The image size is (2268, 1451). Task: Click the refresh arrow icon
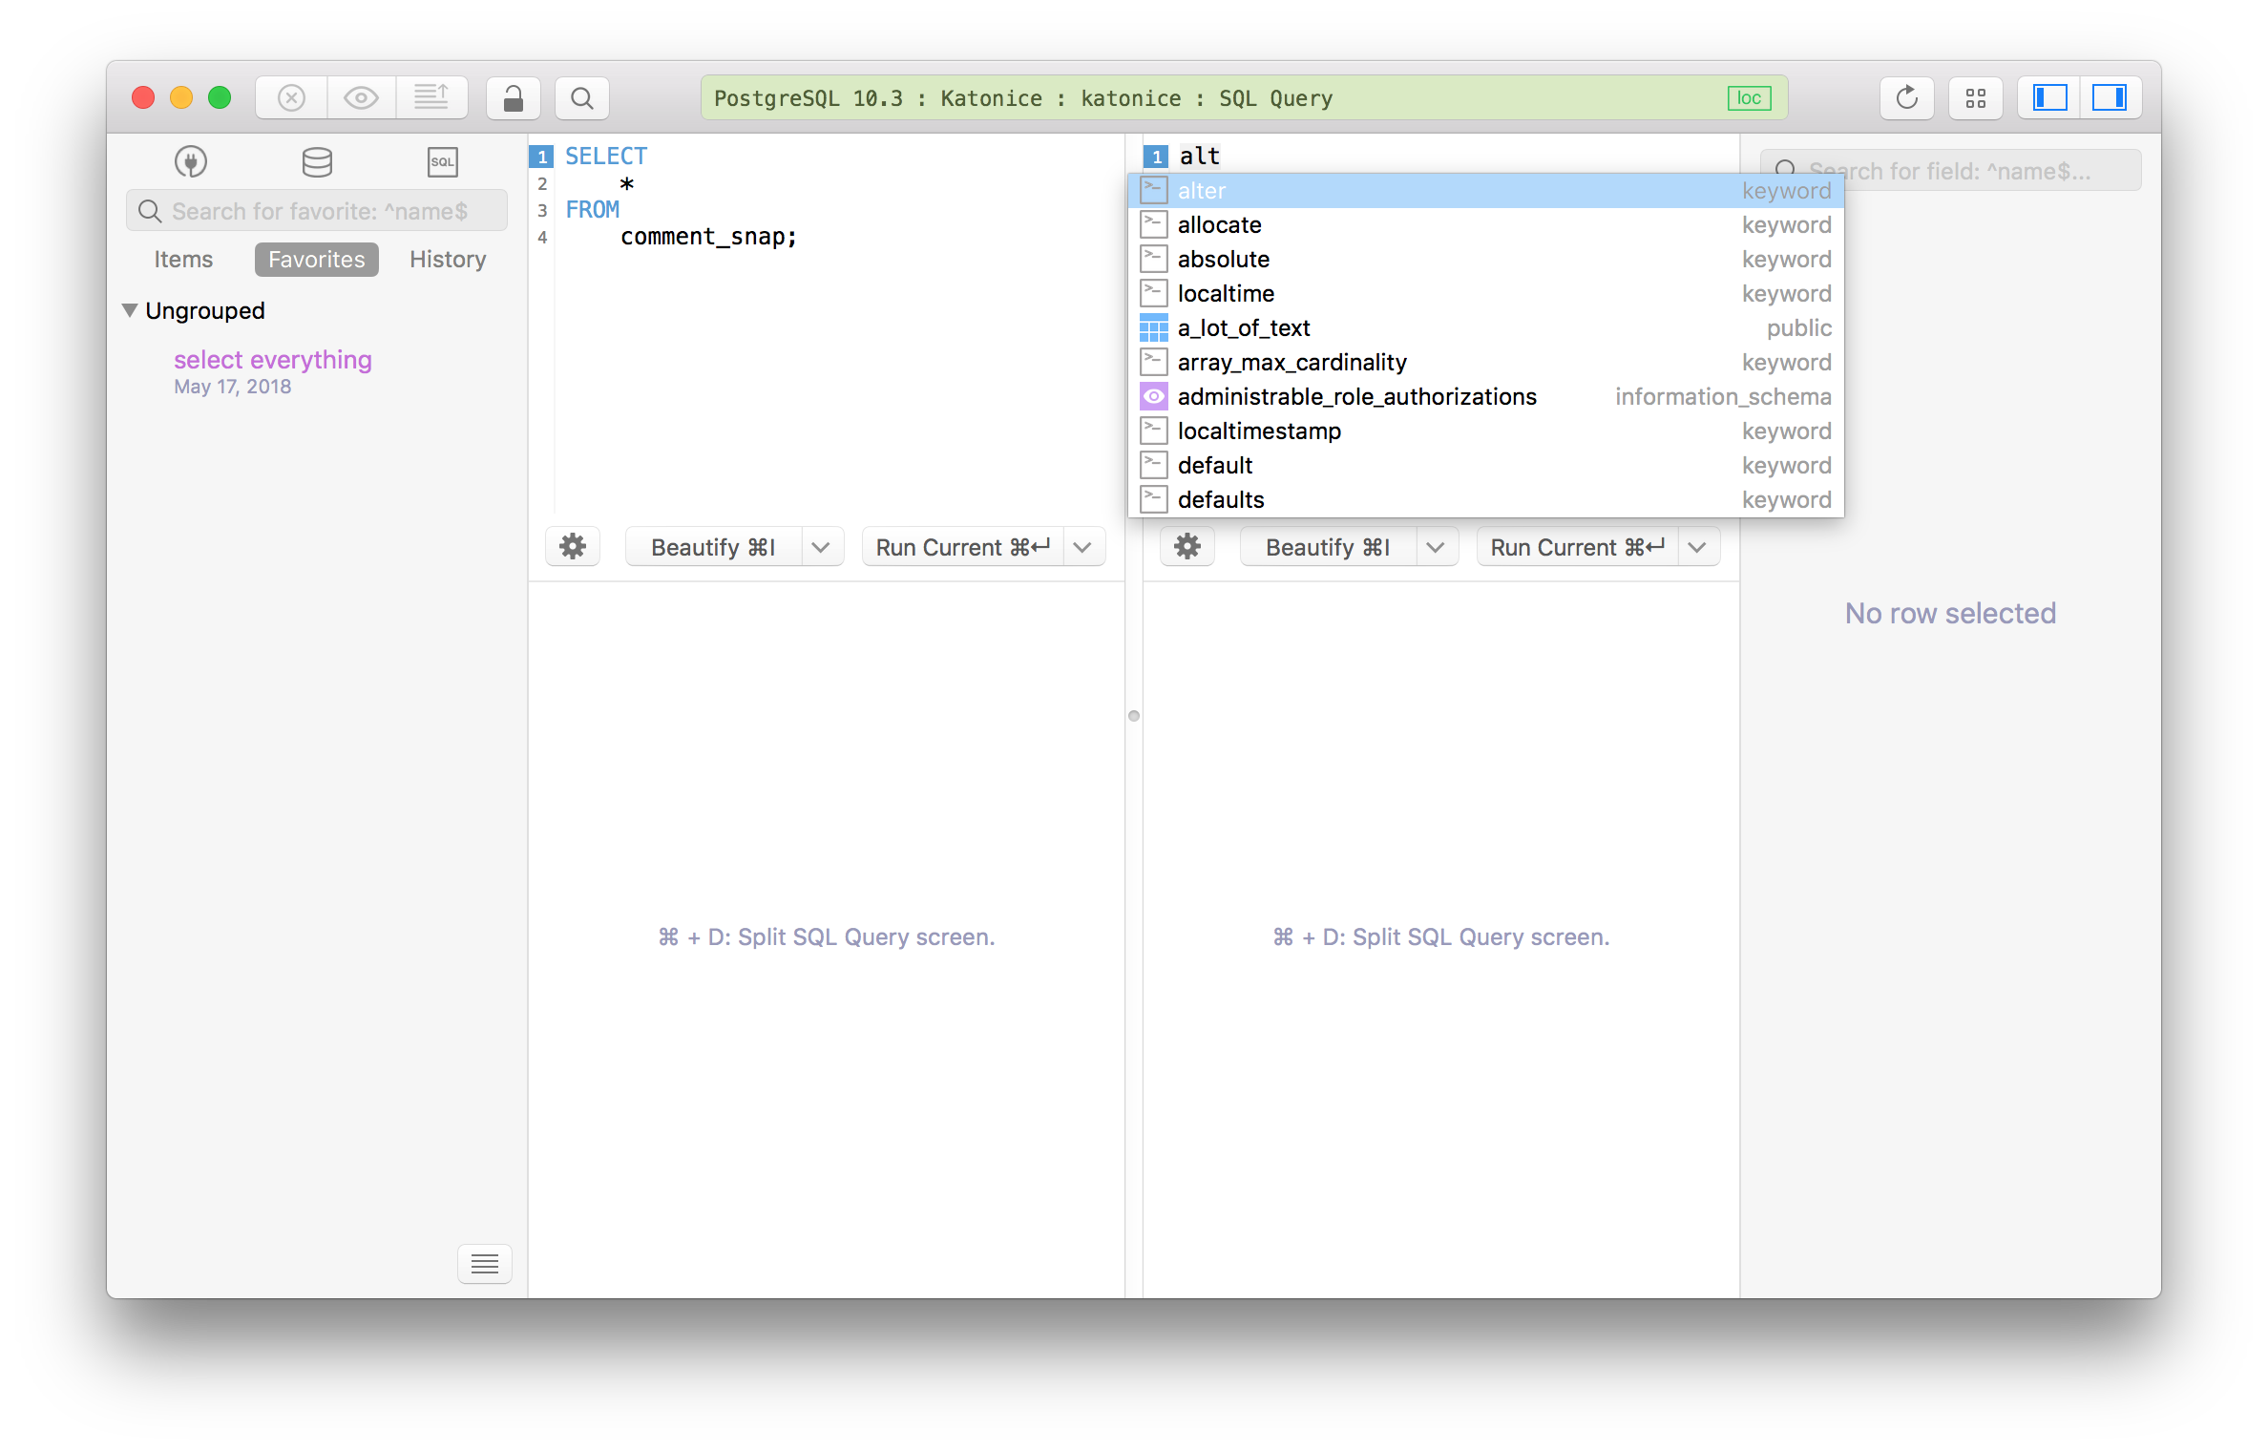coord(1906,98)
